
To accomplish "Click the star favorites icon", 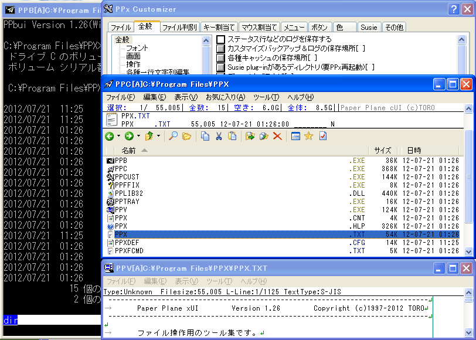I will coord(309,135).
